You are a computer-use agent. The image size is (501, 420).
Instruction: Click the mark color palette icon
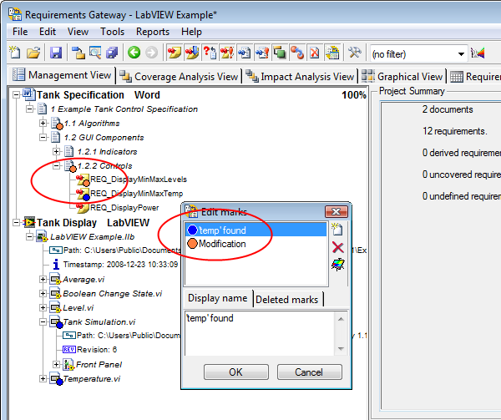(337, 266)
